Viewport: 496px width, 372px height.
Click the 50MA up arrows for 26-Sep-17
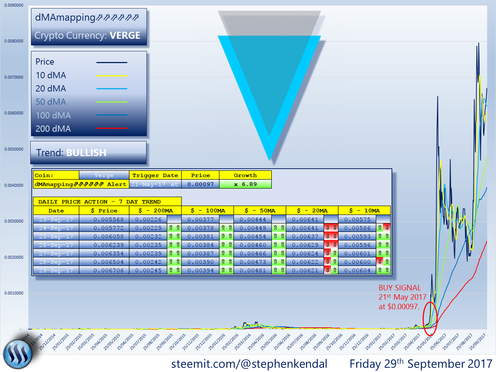(x=279, y=245)
